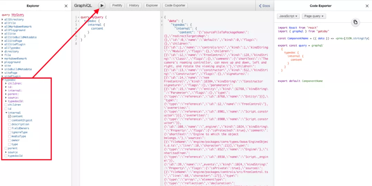Expand the source: argument

6,98
